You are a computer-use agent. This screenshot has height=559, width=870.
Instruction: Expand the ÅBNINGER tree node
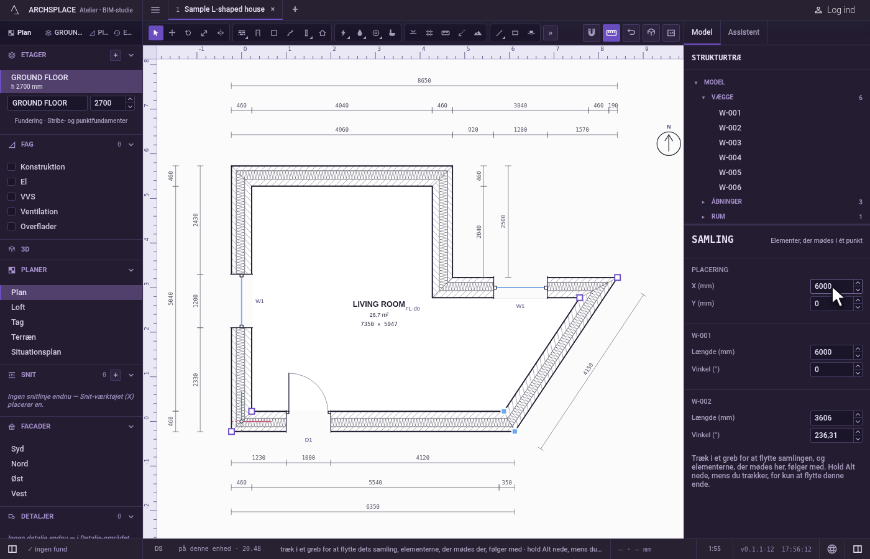click(x=703, y=202)
